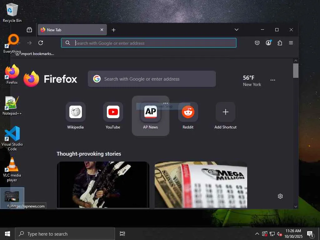This screenshot has height=240, width=320.
Task: Open the Action Center notifications icon
Action: click(x=310, y=234)
